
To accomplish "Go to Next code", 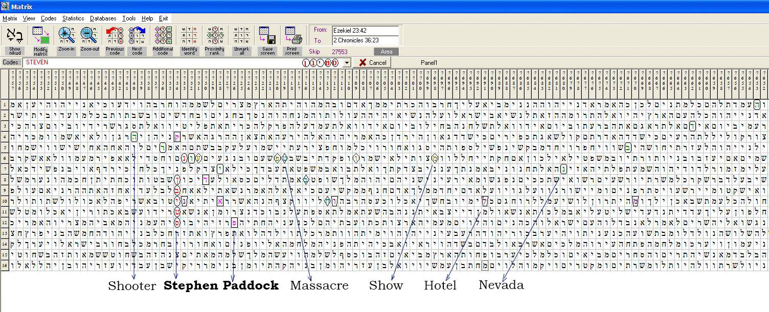I will click(137, 40).
